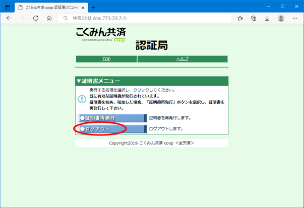Screen dimensions: 304x208
Task: Open the Favorites star icon
Action: [240, 18]
